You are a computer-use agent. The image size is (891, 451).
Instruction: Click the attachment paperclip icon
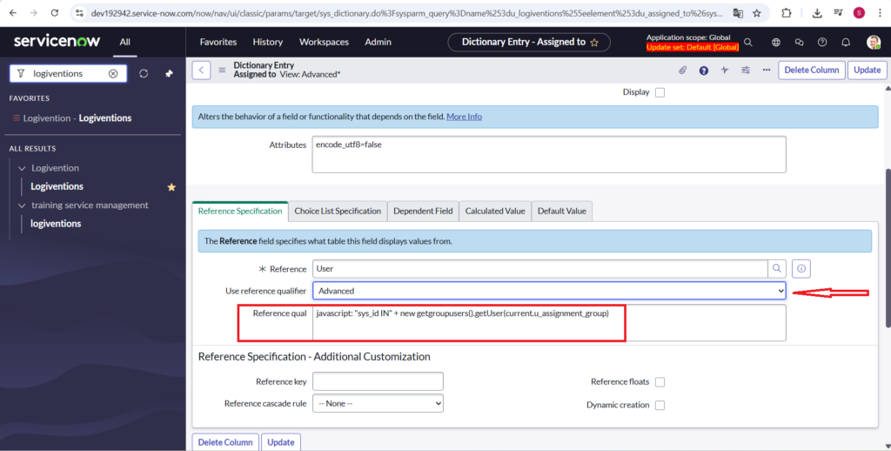[x=682, y=71]
